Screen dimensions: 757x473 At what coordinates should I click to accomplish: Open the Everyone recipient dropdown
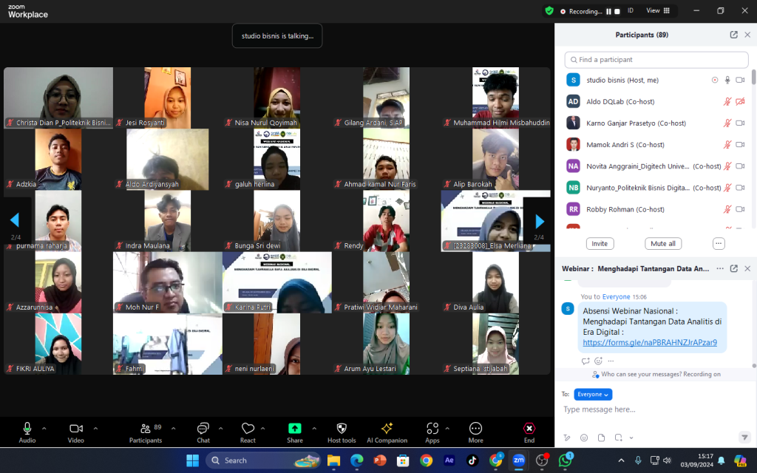click(x=593, y=395)
